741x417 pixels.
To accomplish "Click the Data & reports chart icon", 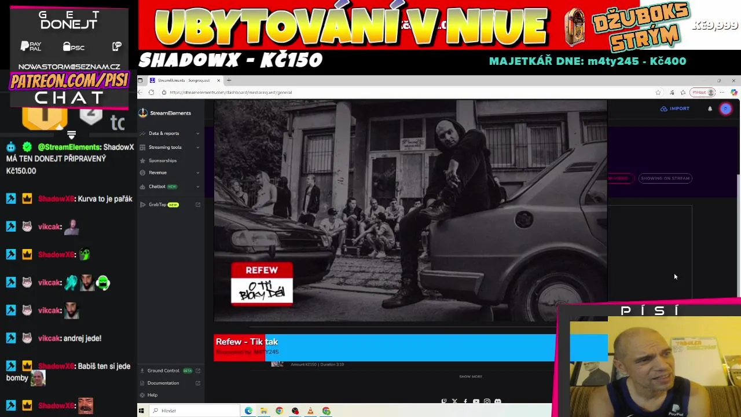I will 142,133.
